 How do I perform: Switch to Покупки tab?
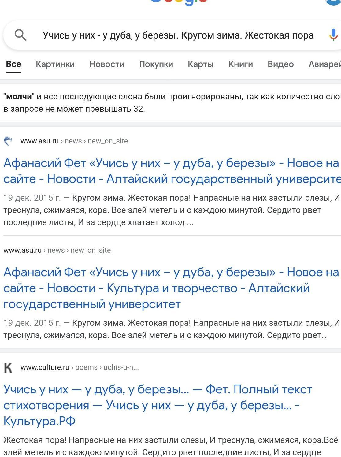coord(156,64)
